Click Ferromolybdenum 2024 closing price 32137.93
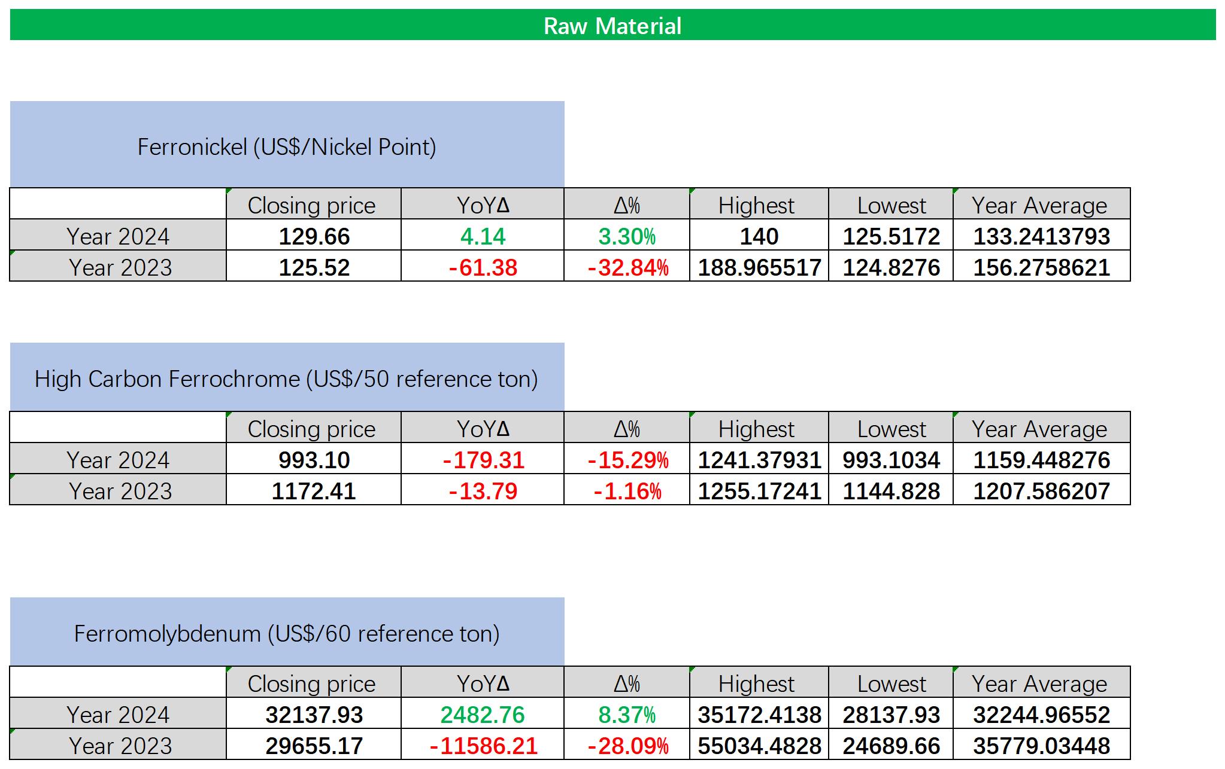The height and width of the screenshot is (769, 1225). [314, 715]
